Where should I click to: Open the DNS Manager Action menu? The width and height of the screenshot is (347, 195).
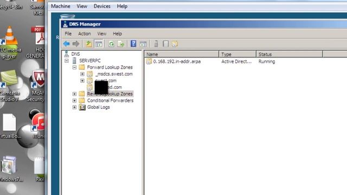coord(85,34)
